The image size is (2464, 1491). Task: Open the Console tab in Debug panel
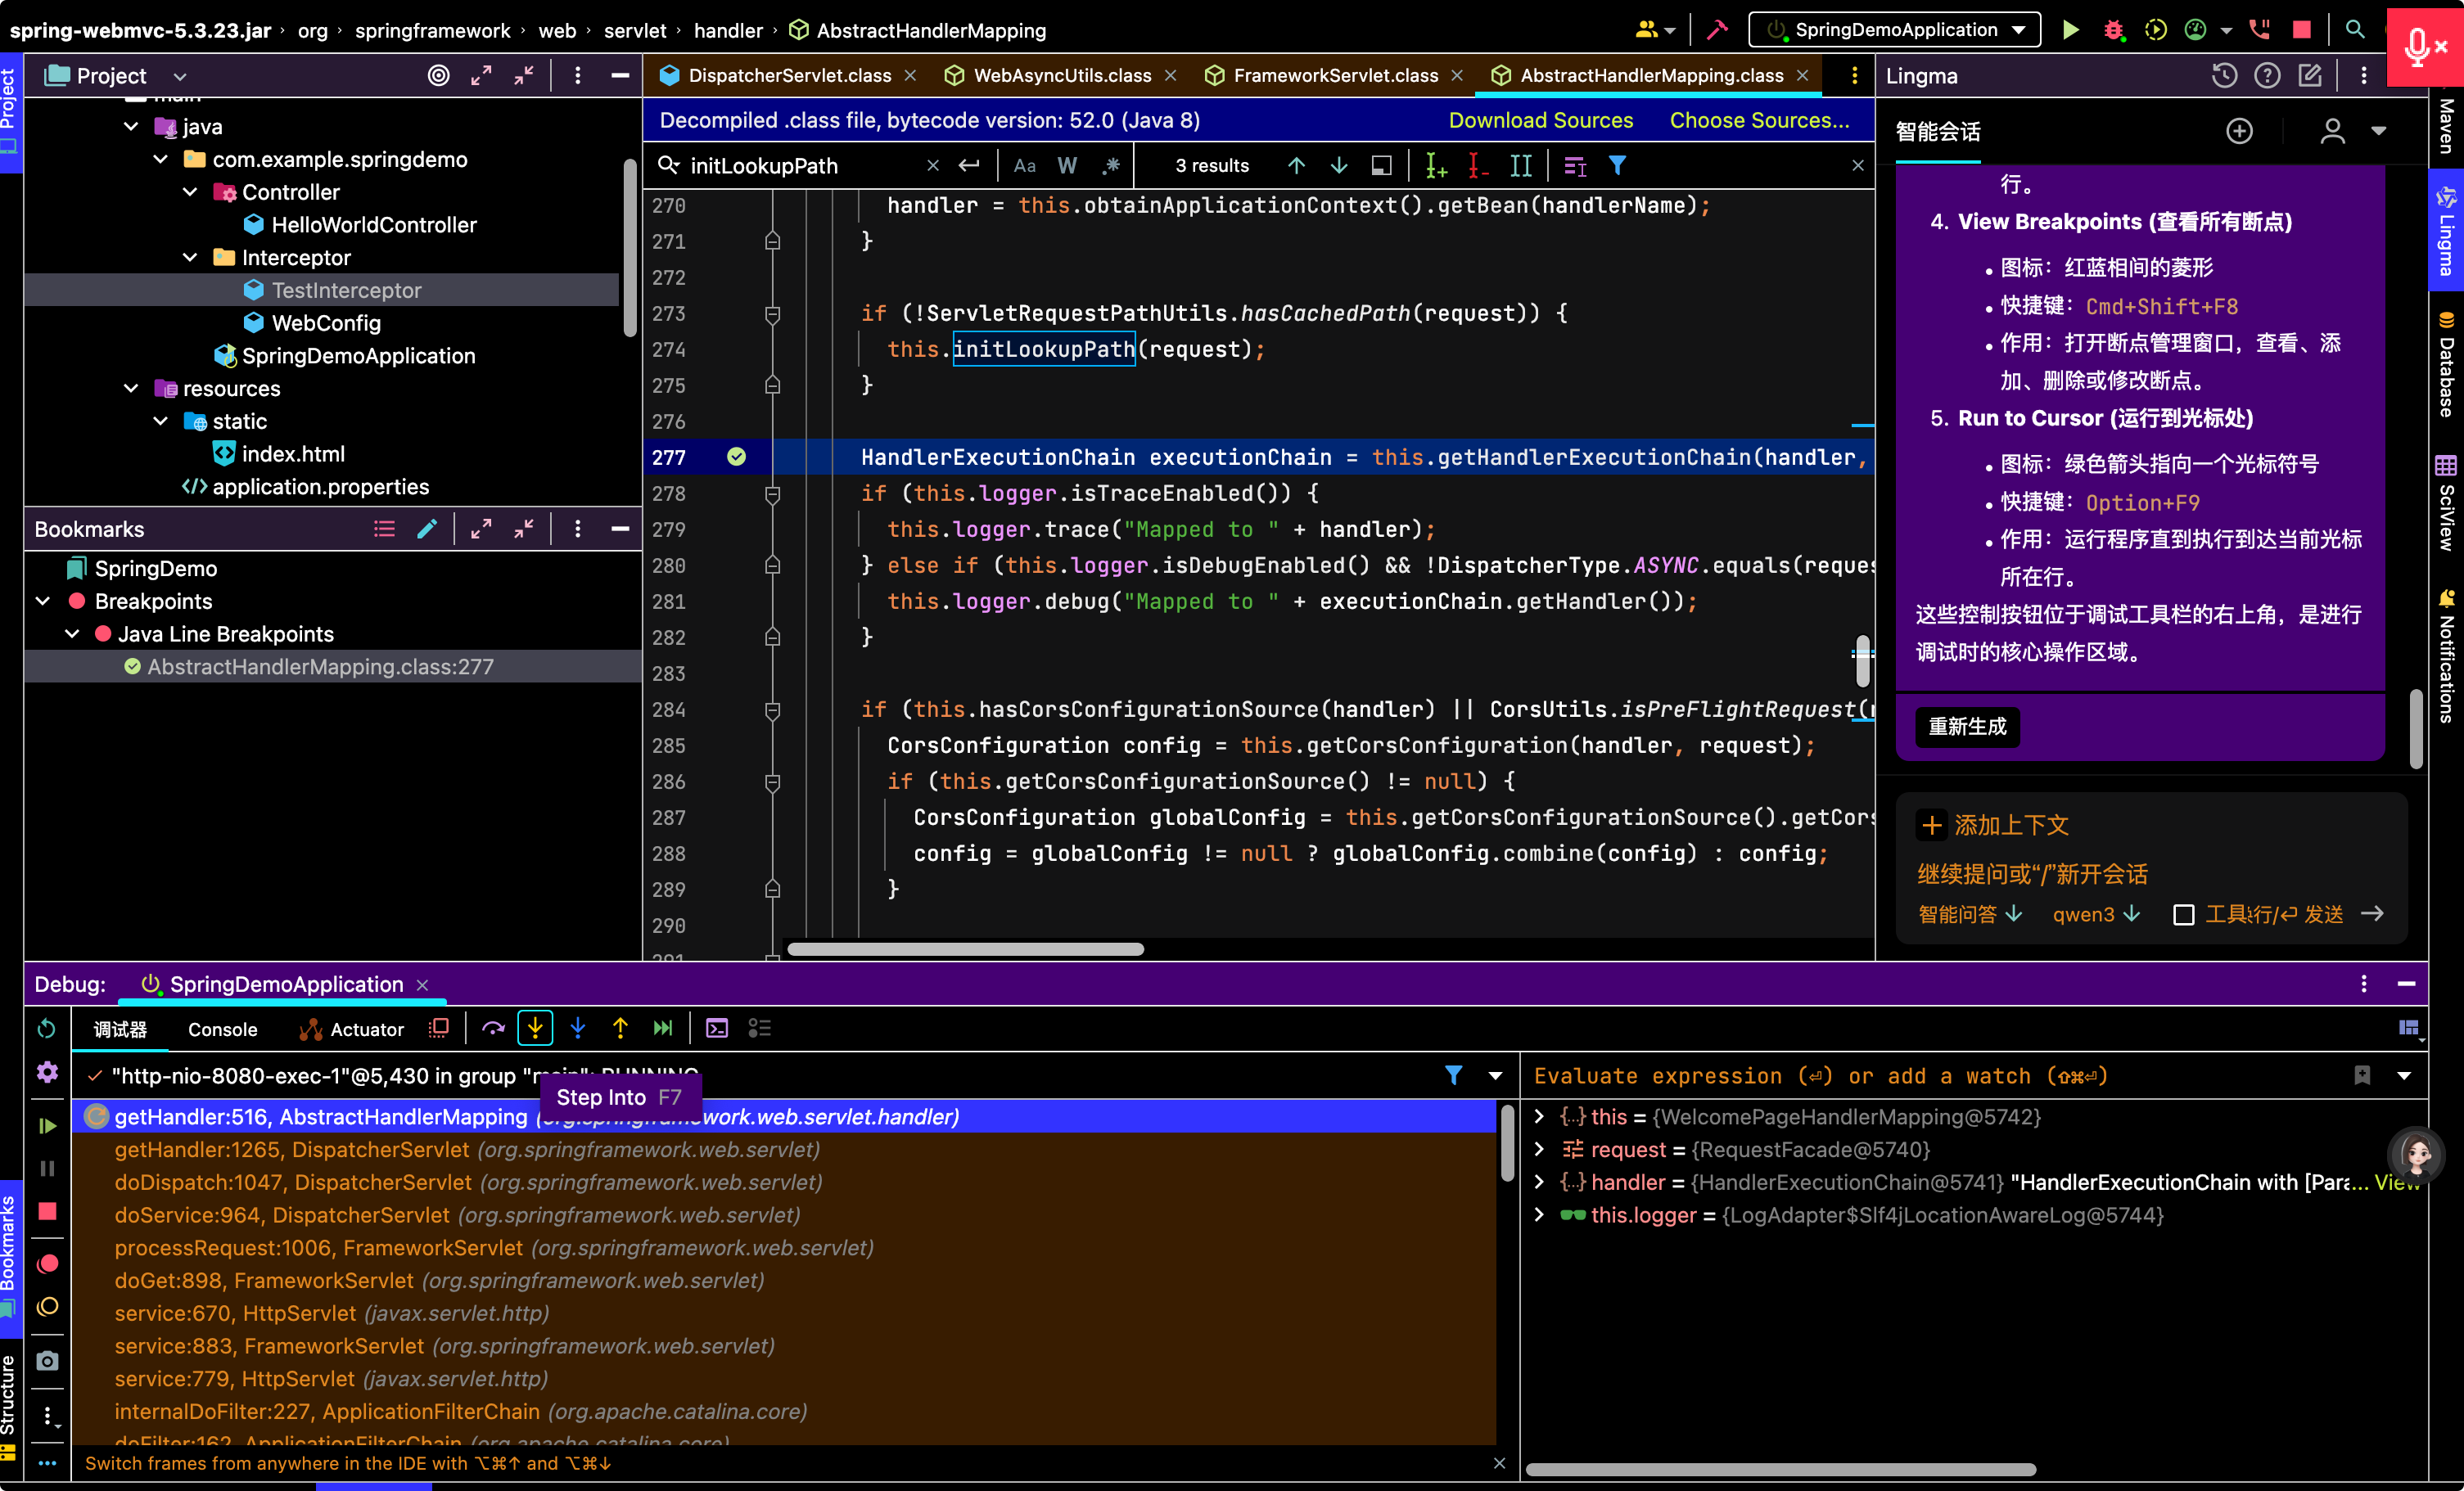[x=222, y=1029]
